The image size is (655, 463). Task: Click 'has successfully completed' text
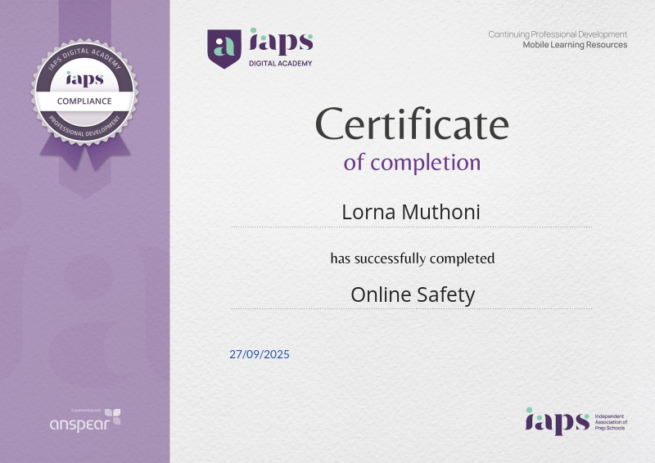coord(412,258)
